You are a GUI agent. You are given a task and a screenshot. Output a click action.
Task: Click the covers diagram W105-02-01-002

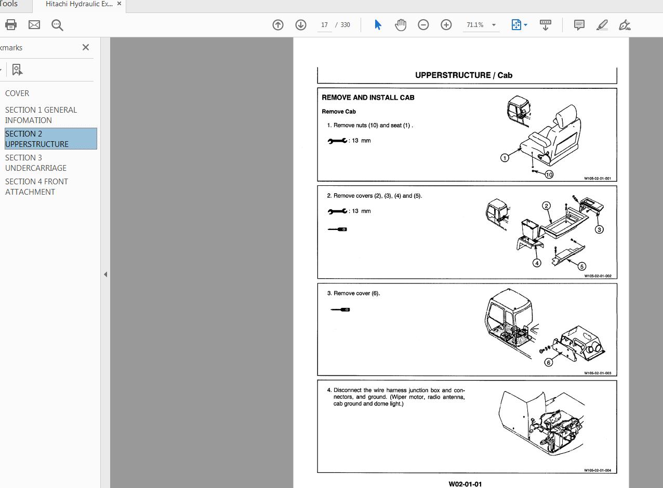546,232
